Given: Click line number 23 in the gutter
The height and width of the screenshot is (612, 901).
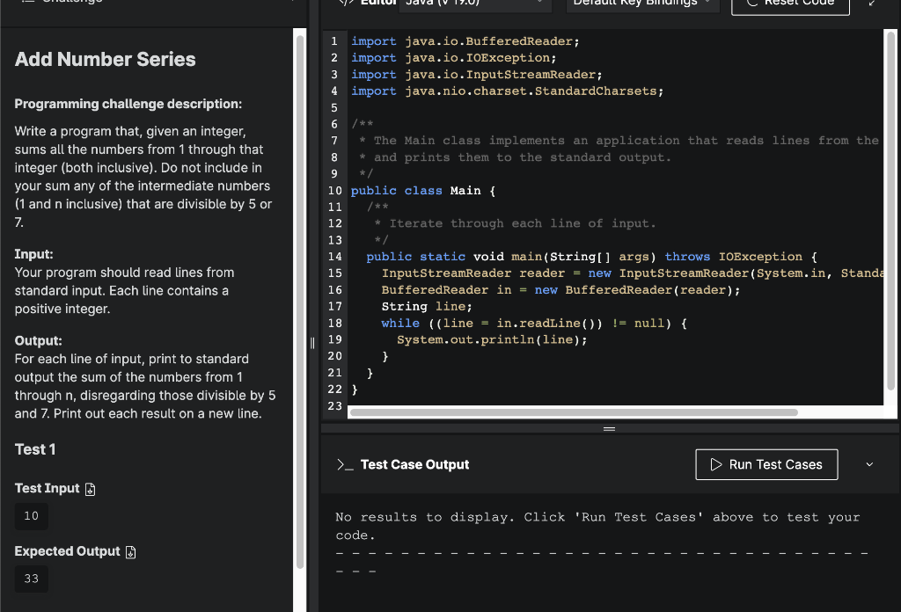Looking at the screenshot, I should (x=335, y=406).
